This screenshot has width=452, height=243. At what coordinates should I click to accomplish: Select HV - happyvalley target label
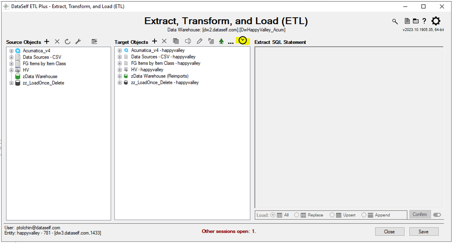coord(147,70)
